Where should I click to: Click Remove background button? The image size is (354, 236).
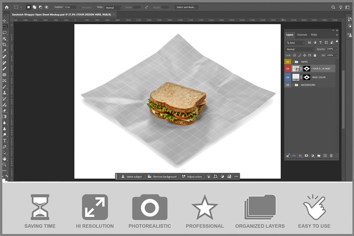163,176
